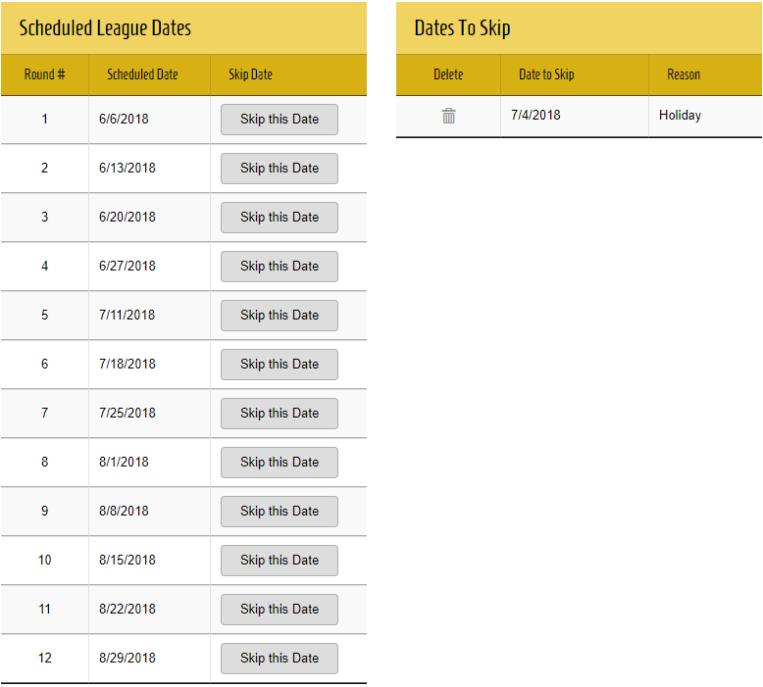763x687 pixels.
Task: Delete the 7/4/2018 Holiday skip date
Action: tap(448, 116)
